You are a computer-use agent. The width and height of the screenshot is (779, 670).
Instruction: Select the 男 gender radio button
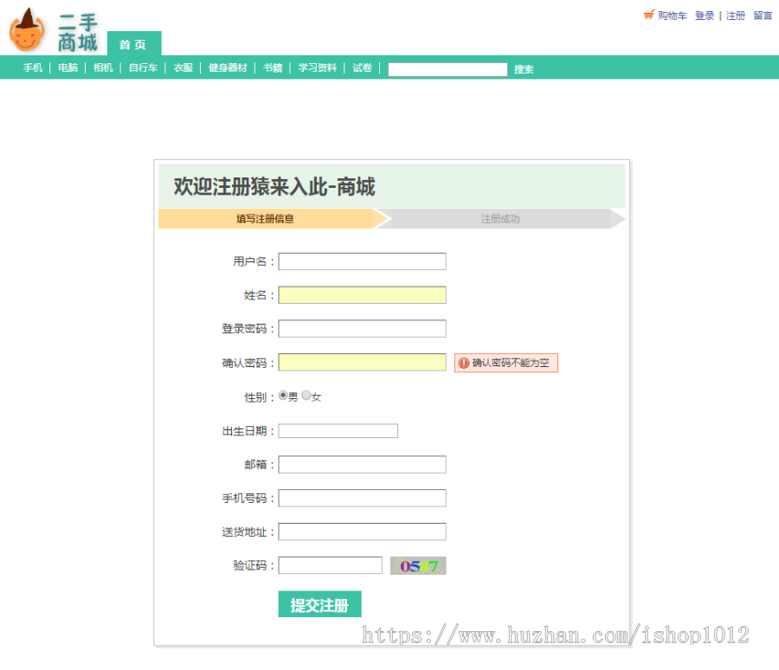pos(284,395)
